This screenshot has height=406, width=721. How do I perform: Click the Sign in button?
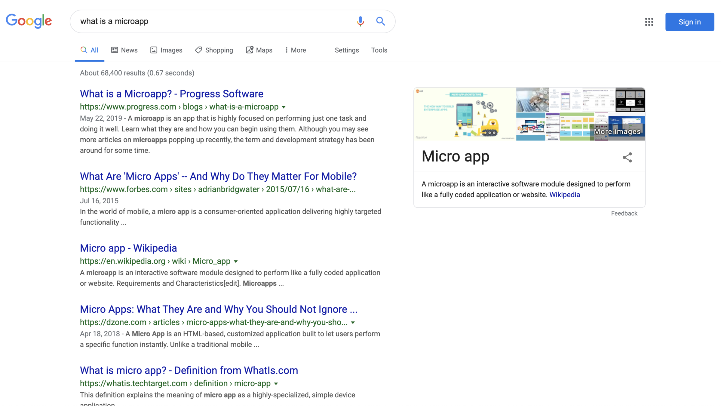pyautogui.click(x=689, y=22)
